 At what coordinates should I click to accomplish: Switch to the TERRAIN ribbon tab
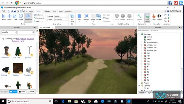47,11
